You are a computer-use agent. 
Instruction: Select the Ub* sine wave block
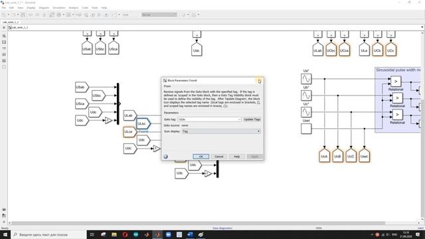click(306, 96)
